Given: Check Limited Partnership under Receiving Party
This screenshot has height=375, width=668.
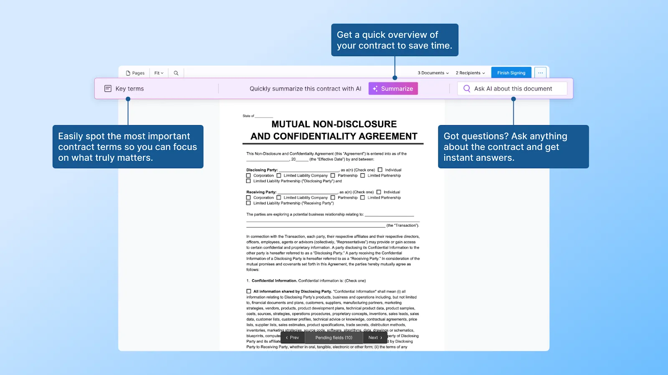Looking at the screenshot, I should pyautogui.click(x=363, y=197).
